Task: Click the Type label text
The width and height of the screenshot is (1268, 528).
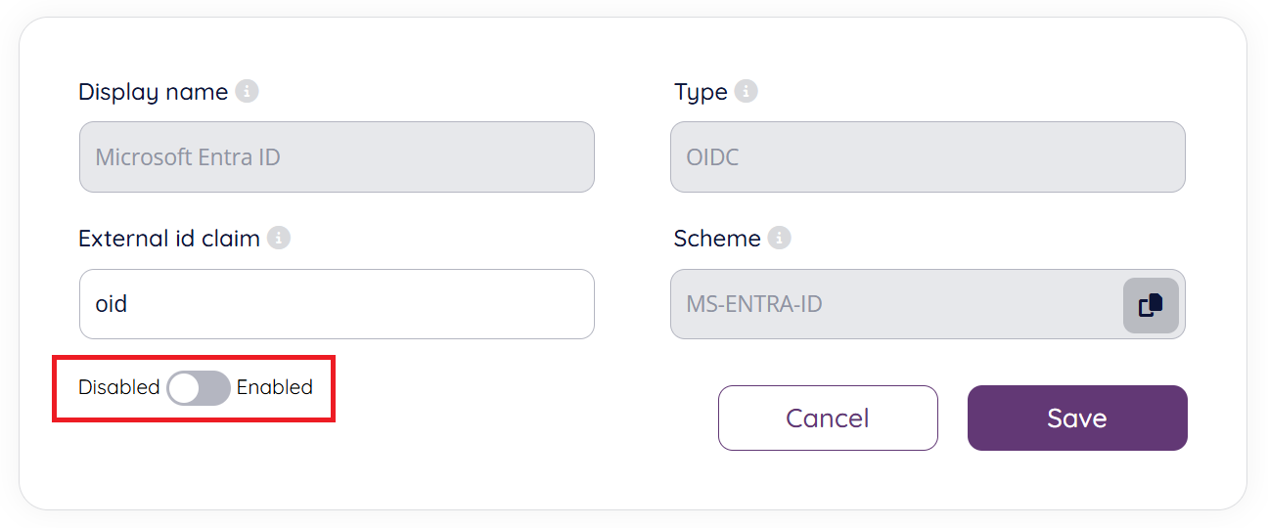Action: (x=701, y=92)
